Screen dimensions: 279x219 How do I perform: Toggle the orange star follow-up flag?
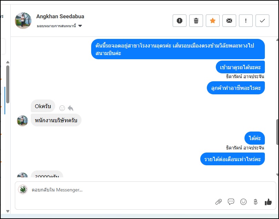[x=213, y=21]
